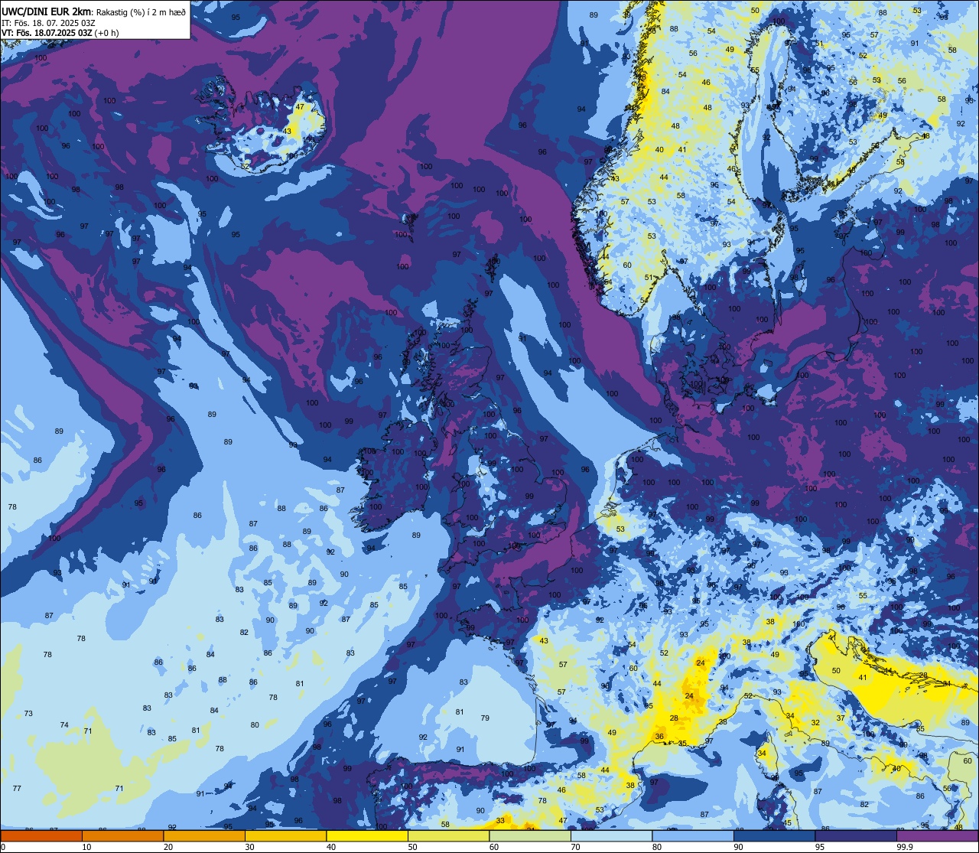
Task: Click the 10–20% orange legend swatch
Action: 122,835
